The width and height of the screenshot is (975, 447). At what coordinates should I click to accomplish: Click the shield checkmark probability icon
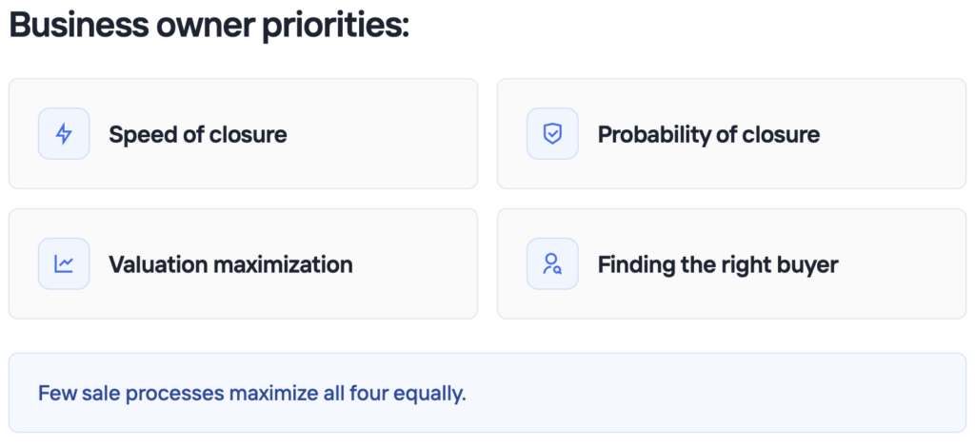552,133
